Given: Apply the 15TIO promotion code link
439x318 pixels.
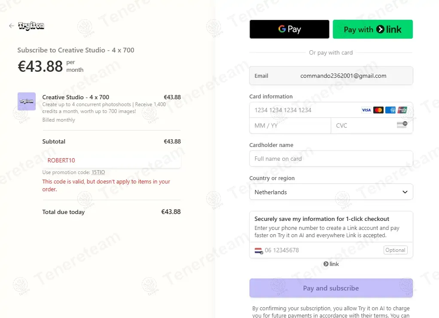Looking at the screenshot, I should (x=98, y=172).
